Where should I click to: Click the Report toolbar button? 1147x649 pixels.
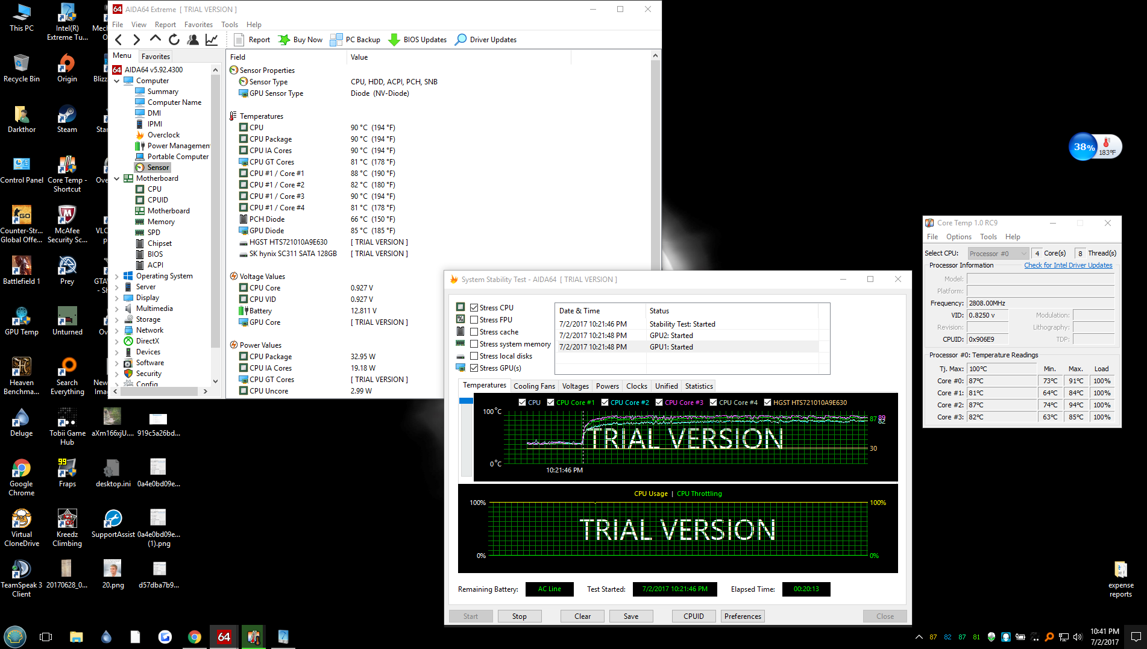(252, 40)
